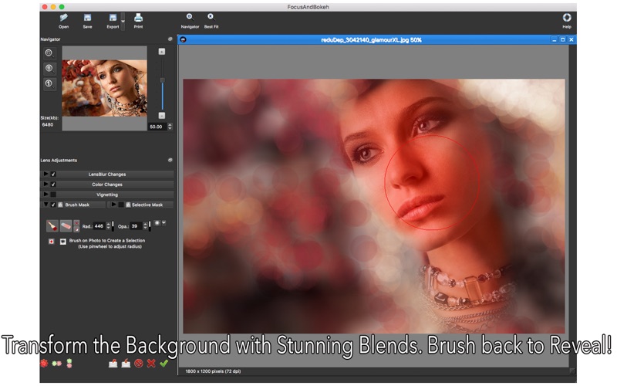Expand the Vignetting section arrow
Image resolution: width=617 pixels, height=386 pixels.
(46, 195)
